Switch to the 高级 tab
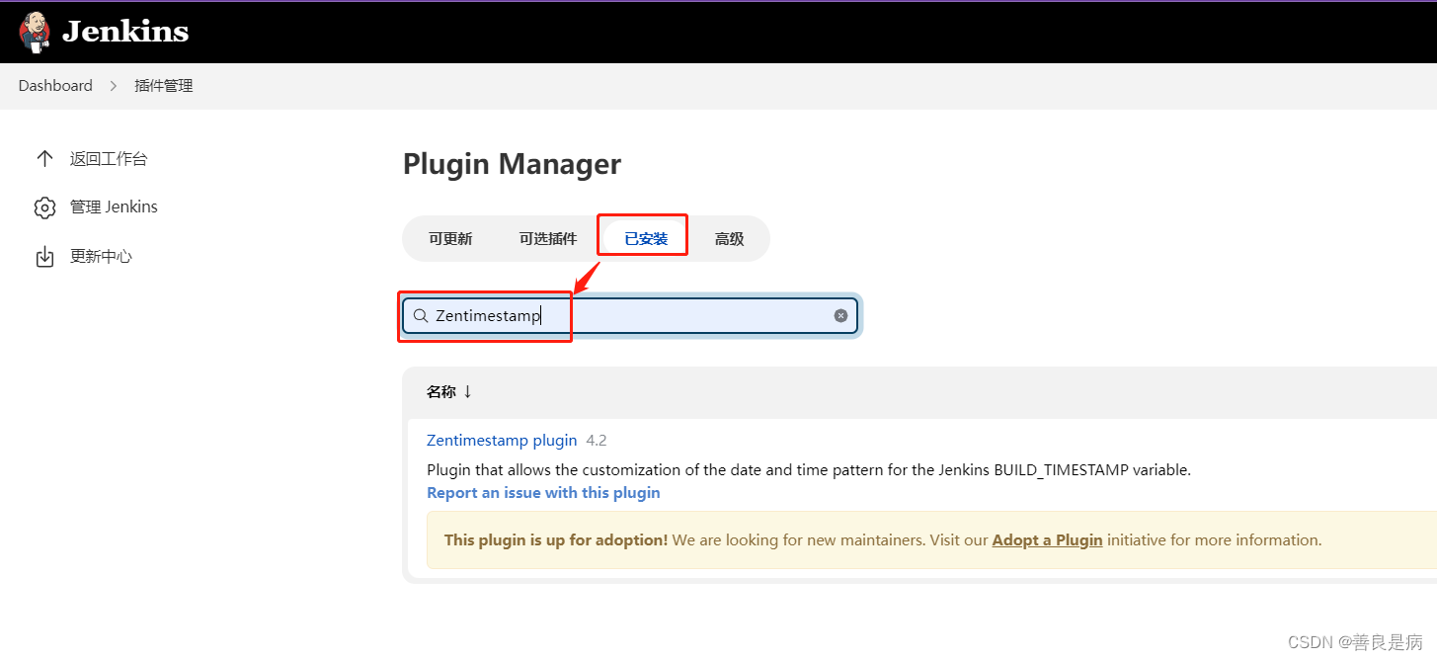The height and width of the screenshot is (660, 1437). point(729,238)
